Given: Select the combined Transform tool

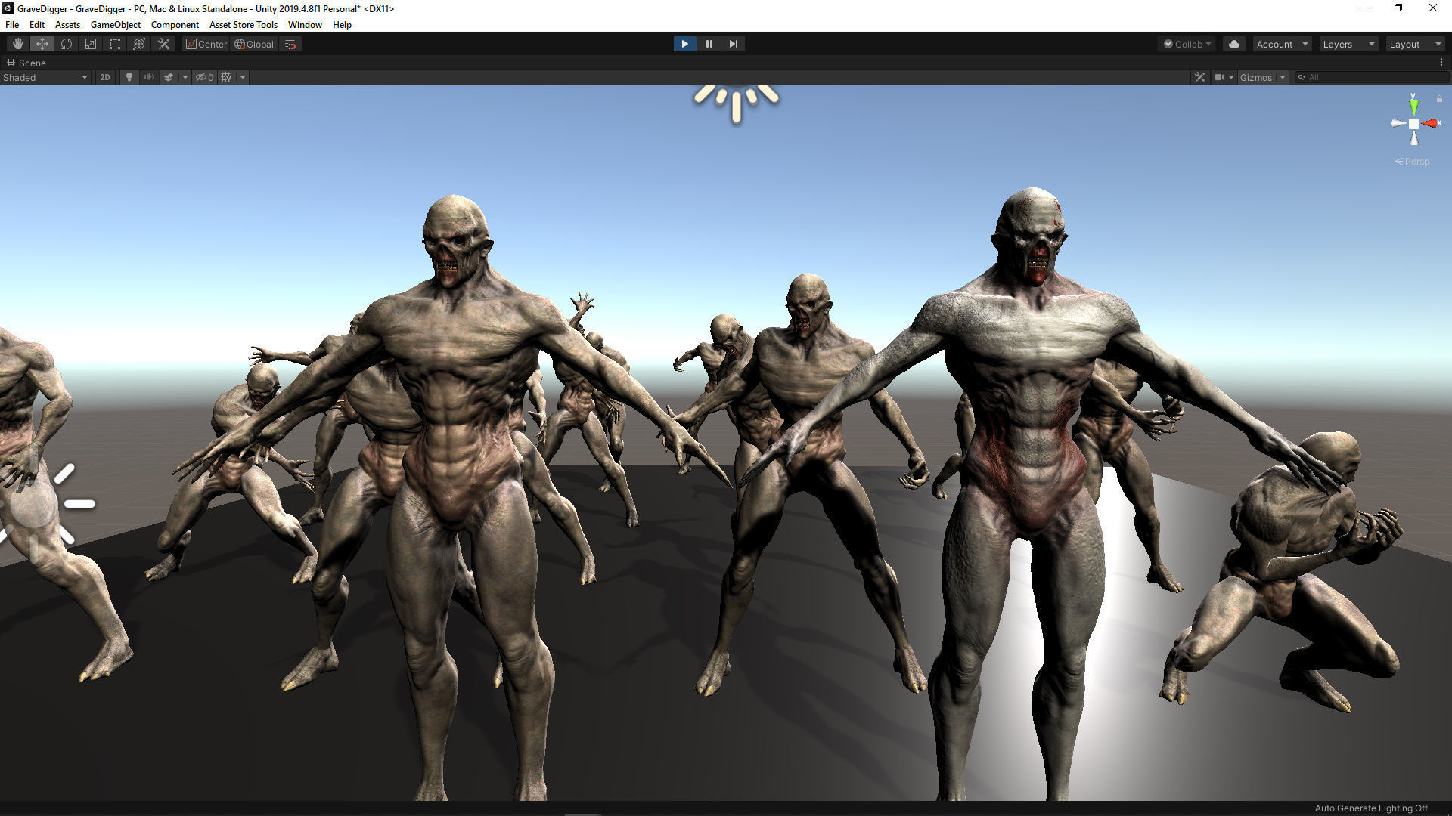Looking at the screenshot, I should (139, 44).
